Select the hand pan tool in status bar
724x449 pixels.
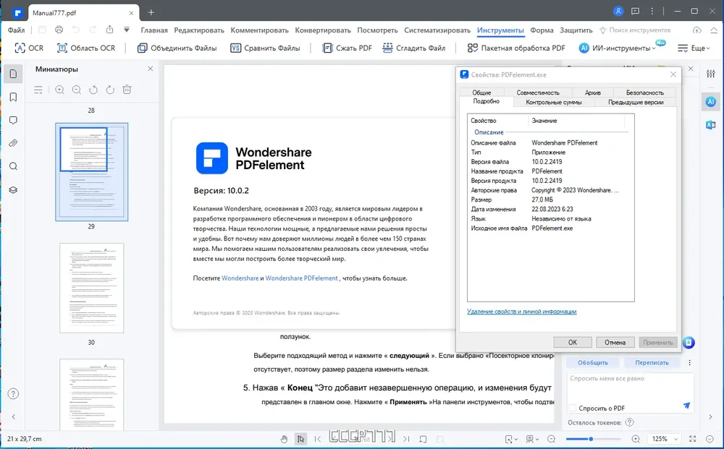point(284,439)
